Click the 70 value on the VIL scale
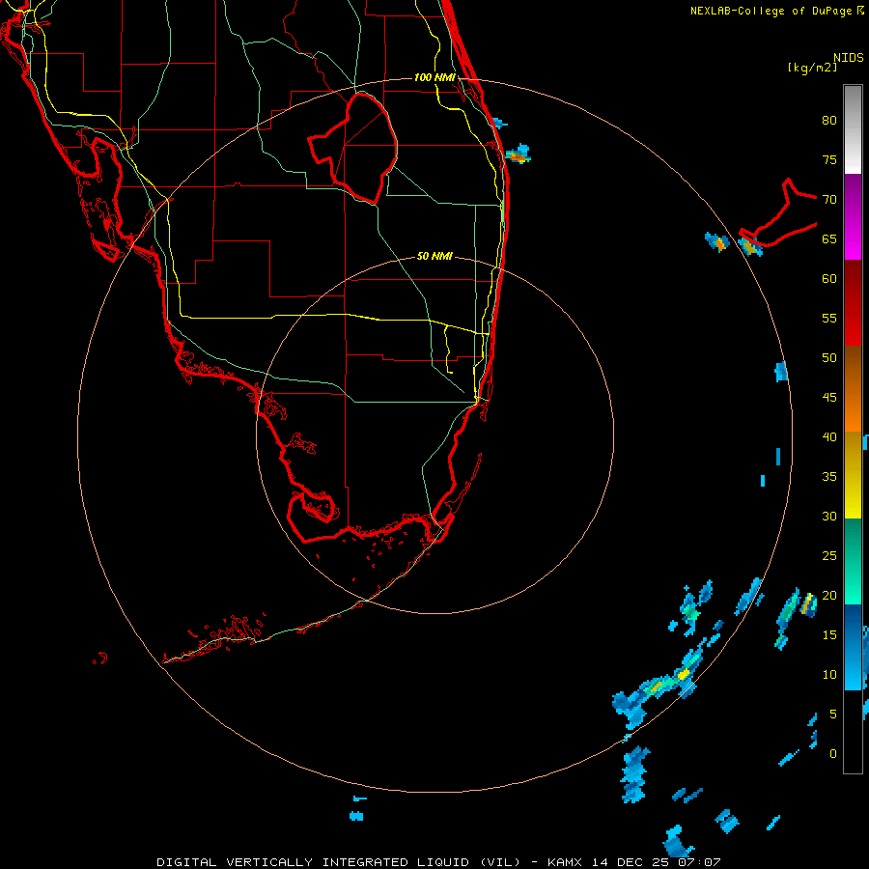Screen dimensions: 869x869 coord(829,200)
